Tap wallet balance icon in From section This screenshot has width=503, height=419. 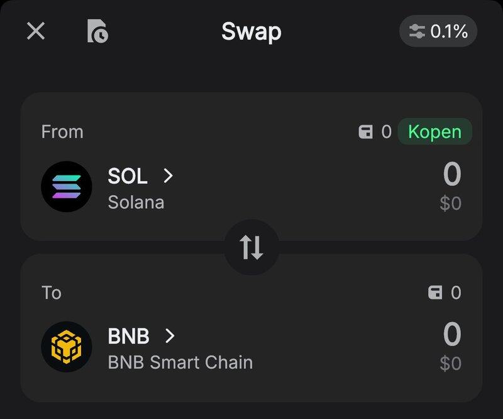click(x=366, y=131)
